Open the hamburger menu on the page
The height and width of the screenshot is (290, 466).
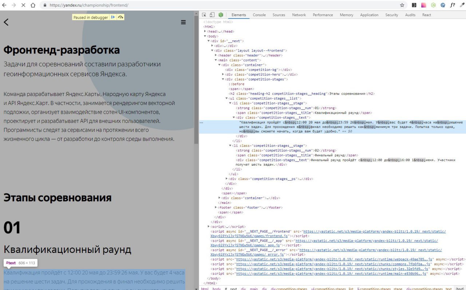[x=183, y=22]
